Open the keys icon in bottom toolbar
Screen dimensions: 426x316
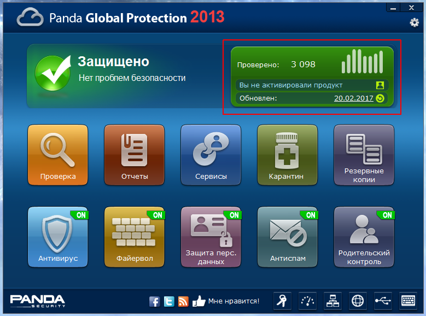tap(282, 301)
